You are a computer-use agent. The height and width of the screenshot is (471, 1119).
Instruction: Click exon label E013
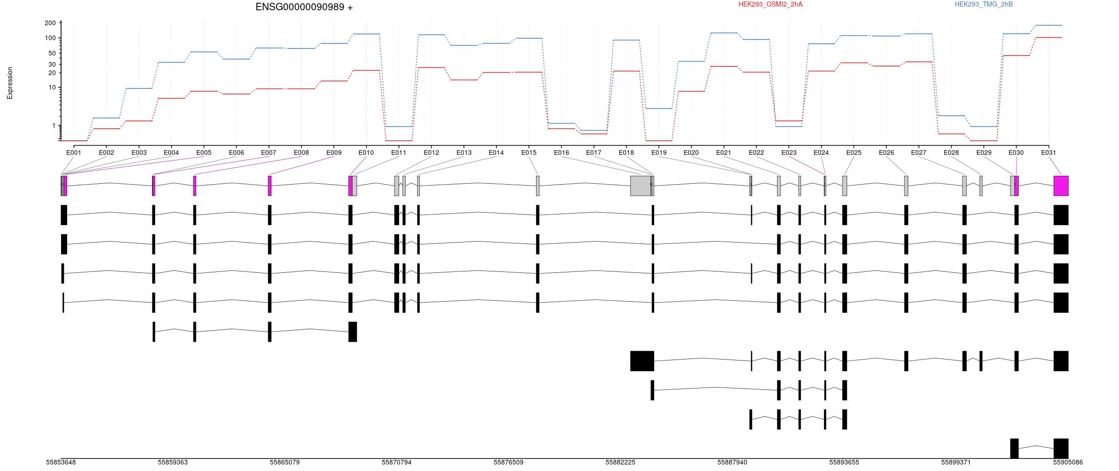click(464, 152)
